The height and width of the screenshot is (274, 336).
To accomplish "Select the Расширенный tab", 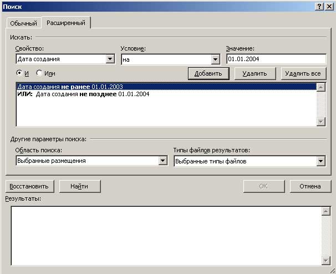I will [x=66, y=23].
